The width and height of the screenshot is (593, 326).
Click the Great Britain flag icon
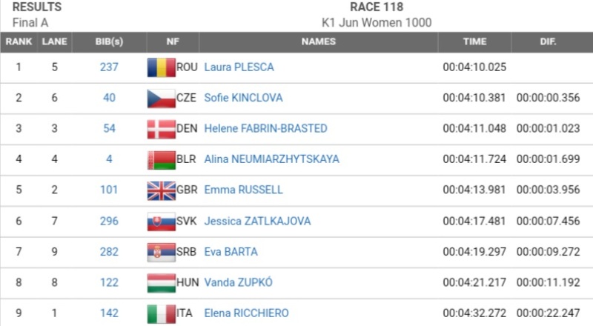click(x=162, y=190)
